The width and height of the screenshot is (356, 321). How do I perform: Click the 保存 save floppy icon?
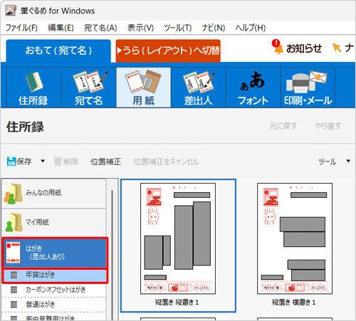click(11, 162)
